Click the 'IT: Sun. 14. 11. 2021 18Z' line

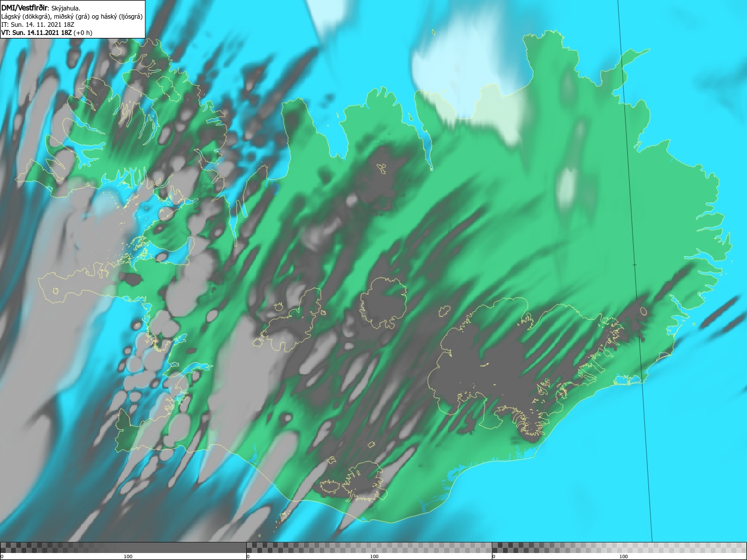click(38, 24)
